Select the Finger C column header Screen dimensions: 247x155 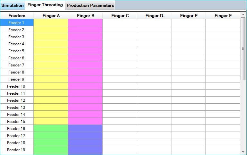click(120, 16)
